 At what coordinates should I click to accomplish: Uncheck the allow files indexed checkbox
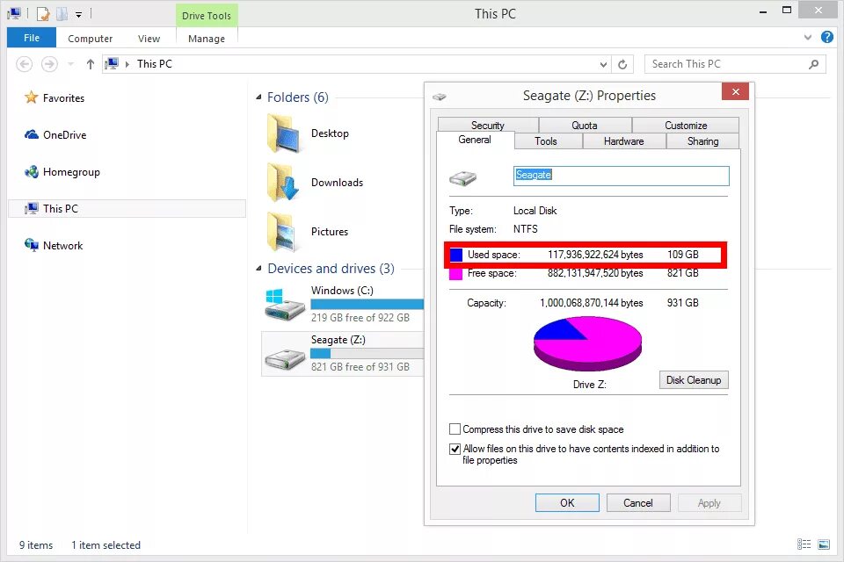[x=455, y=449]
